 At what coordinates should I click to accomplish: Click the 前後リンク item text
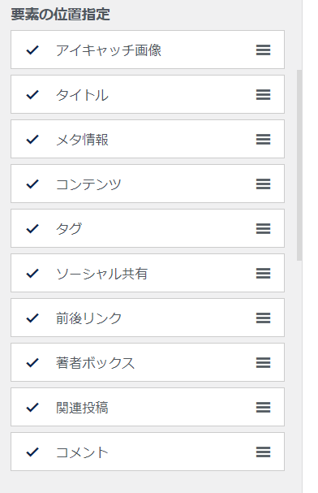pyautogui.click(x=89, y=318)
